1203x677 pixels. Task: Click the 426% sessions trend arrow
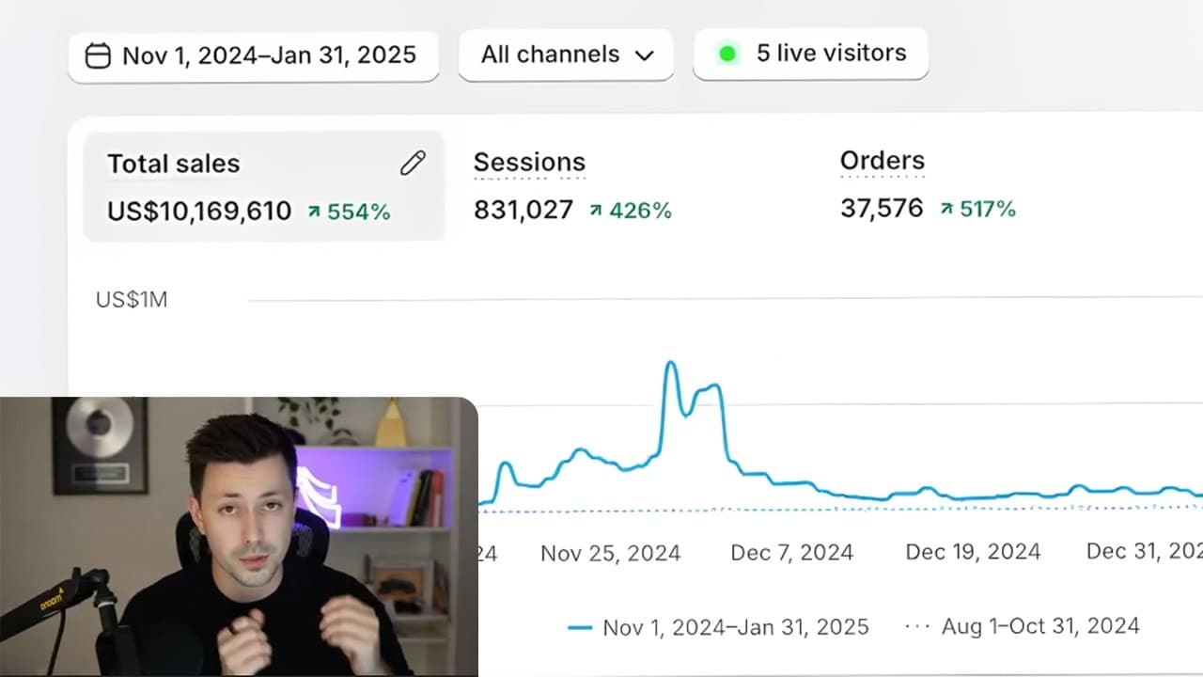coord(596,211)
